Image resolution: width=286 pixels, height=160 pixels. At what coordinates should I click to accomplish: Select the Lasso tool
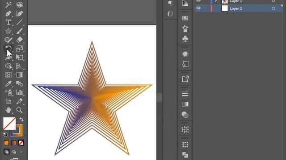point(19,5)
